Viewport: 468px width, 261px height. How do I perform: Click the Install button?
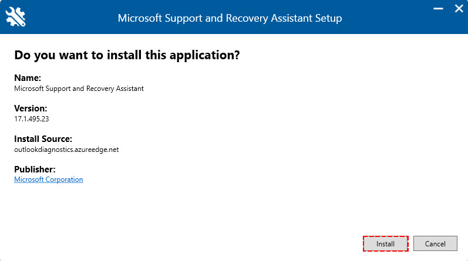pos(385,244)
